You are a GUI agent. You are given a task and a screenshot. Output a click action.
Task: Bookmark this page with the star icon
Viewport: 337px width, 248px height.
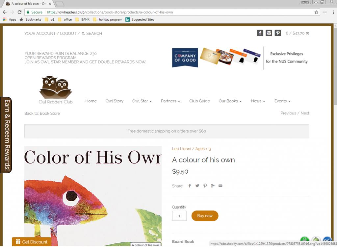pos(316,12)
